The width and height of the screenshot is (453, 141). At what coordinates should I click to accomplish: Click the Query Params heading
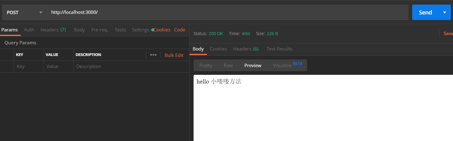pos(20,43)
